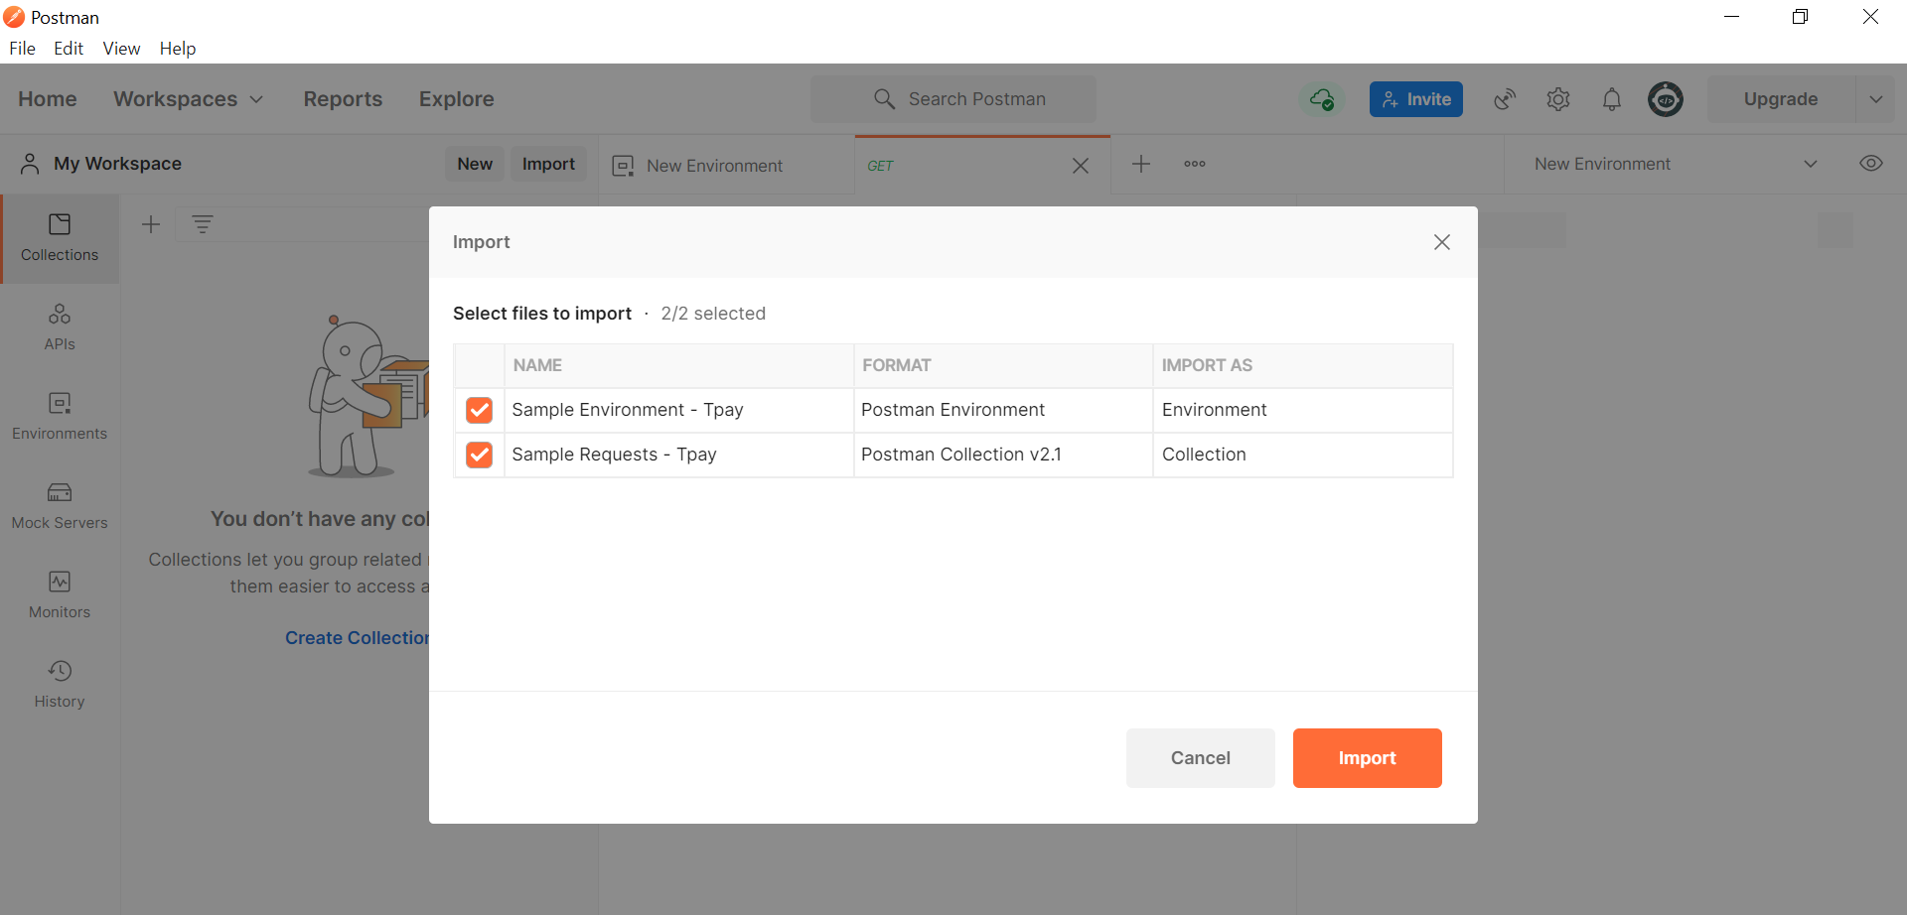Image resolution: width=1907 pixels, height=915 pixels.
Task: Click the capture requests satellite icon
Action: 1505,99
